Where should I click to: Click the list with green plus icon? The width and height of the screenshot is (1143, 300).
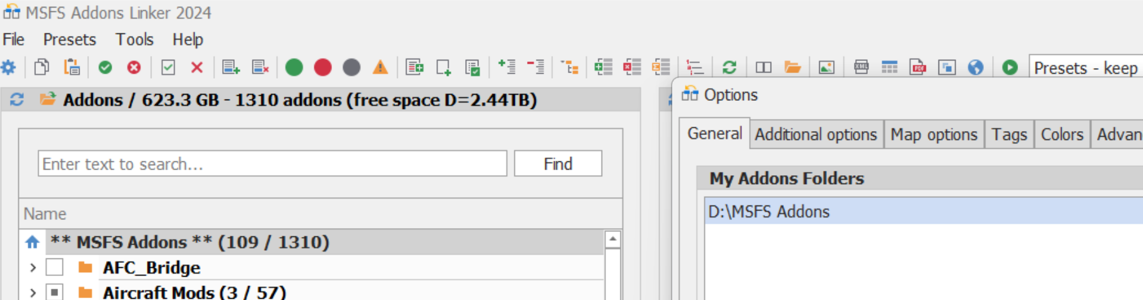point(231,67)
